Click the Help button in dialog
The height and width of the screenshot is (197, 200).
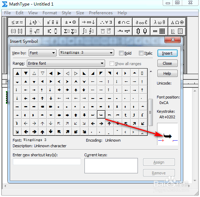(x=167, y=73)
